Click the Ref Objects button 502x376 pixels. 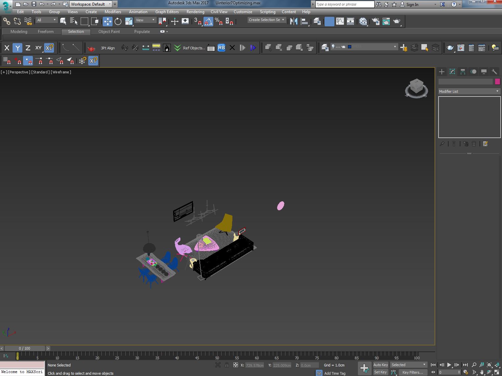[x=194, y=48]
